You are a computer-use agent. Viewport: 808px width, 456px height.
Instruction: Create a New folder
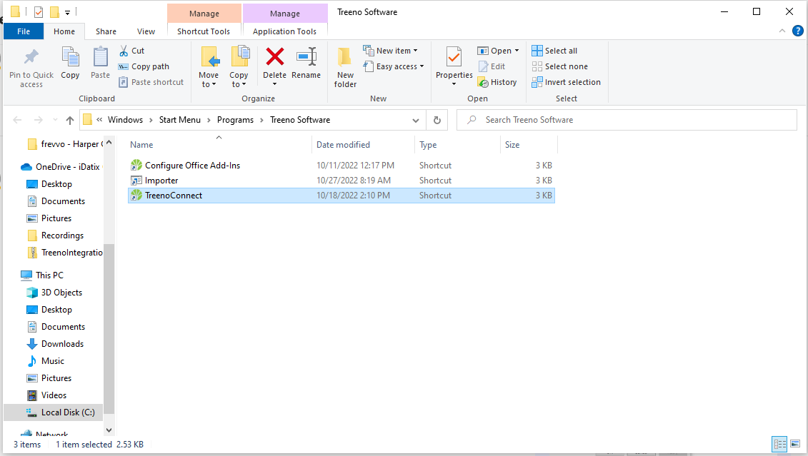345,67
